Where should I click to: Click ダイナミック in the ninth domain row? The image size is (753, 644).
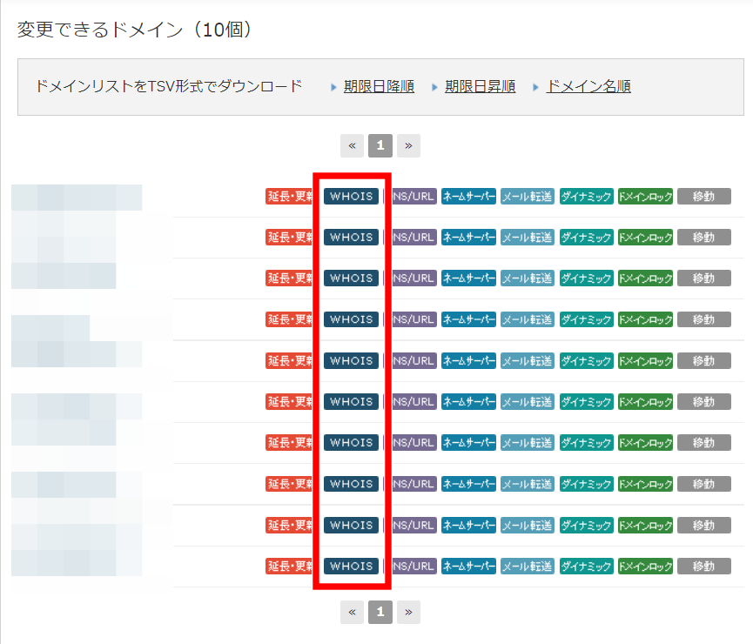pos(587,525)
